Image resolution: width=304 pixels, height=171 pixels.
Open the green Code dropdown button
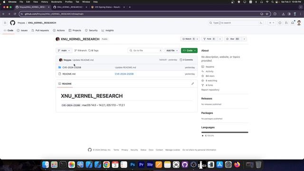tap(189, 50)
